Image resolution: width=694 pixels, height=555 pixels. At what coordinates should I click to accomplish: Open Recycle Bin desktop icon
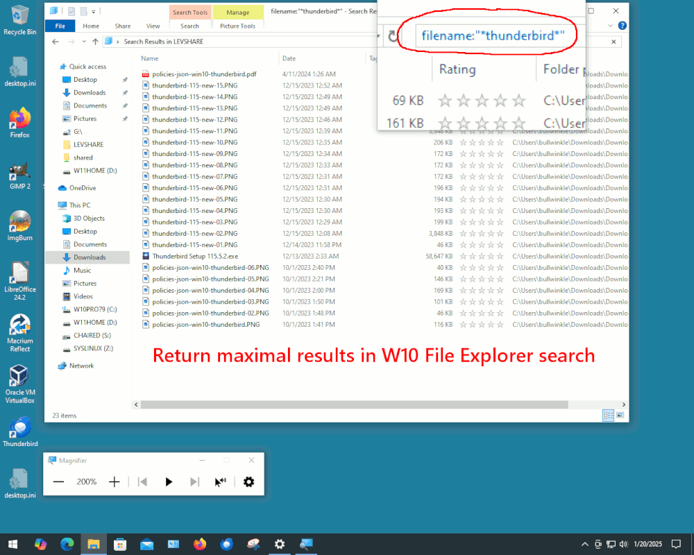(19, 20)
